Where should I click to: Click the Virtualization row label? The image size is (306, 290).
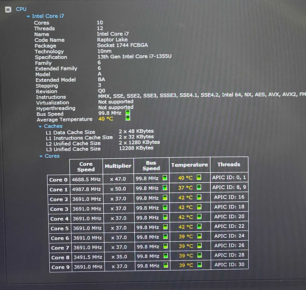click(53, 103)
